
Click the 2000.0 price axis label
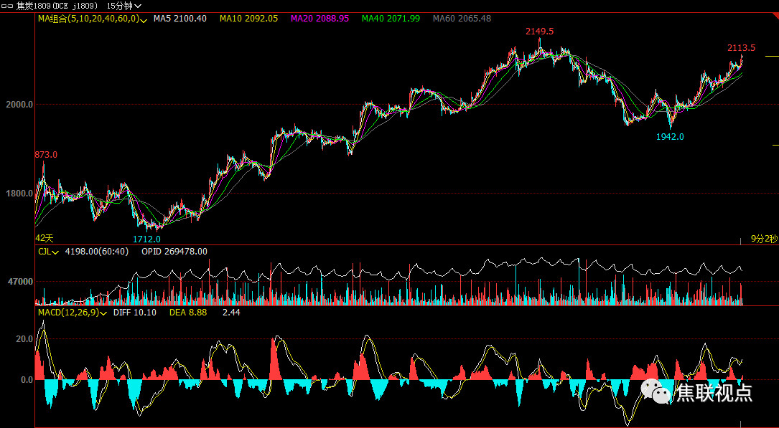pyautogui.click(x=20, y=105)
